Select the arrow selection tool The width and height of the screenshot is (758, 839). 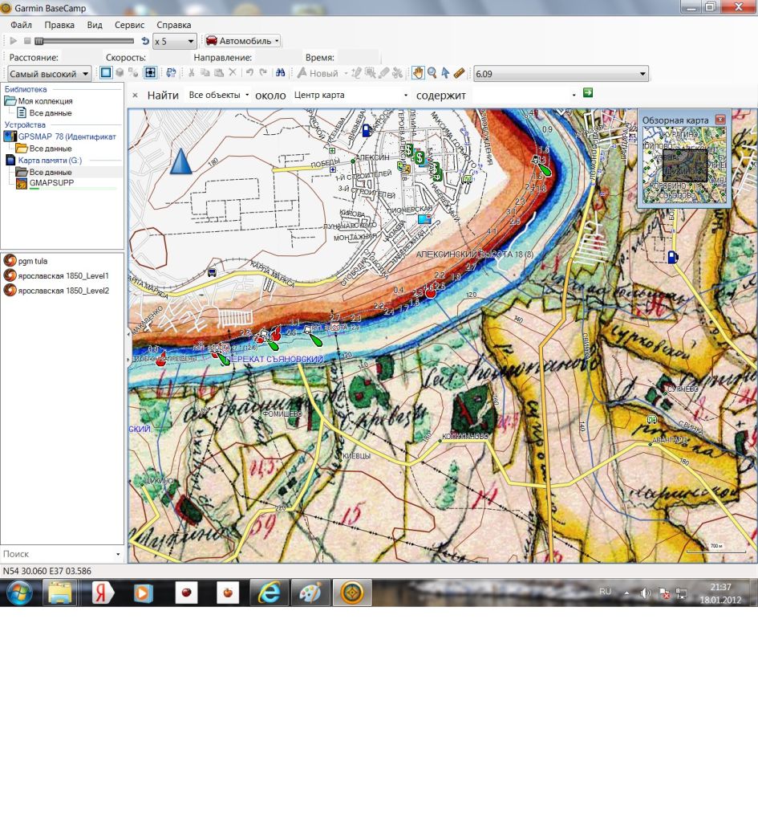[445, 73]
